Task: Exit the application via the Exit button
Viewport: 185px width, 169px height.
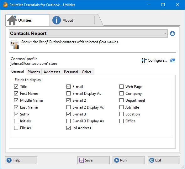Action: click(164, 160)
